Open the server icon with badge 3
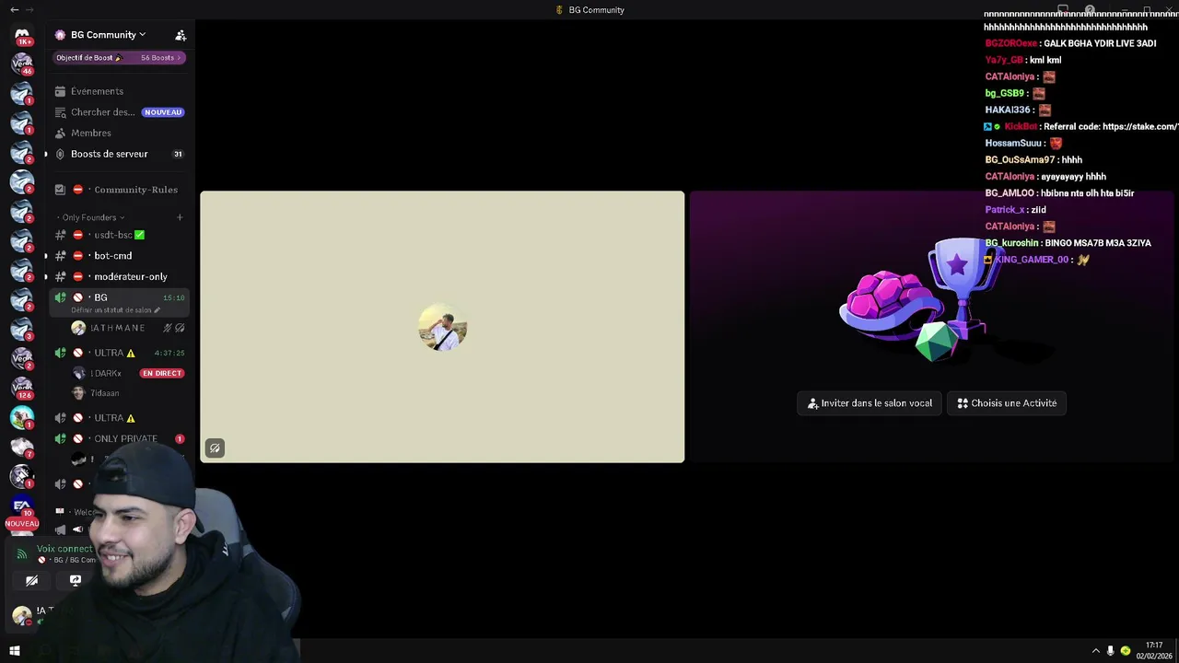 [x=22, y=329]
